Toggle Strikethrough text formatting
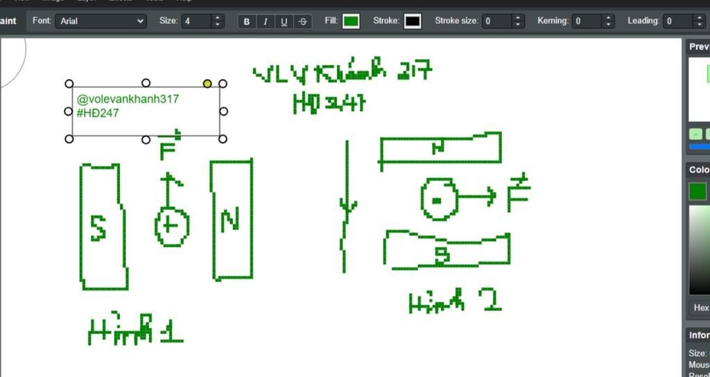Image resolution: width=710 pixels, height=377 pixels. coord(303,21)
